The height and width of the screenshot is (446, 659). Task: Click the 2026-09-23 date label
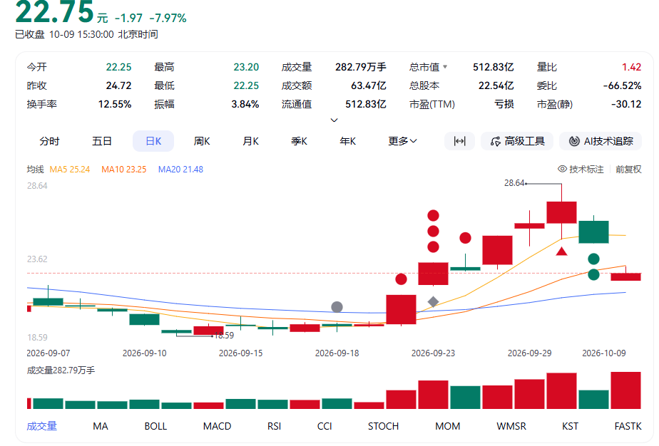(433, 353)
